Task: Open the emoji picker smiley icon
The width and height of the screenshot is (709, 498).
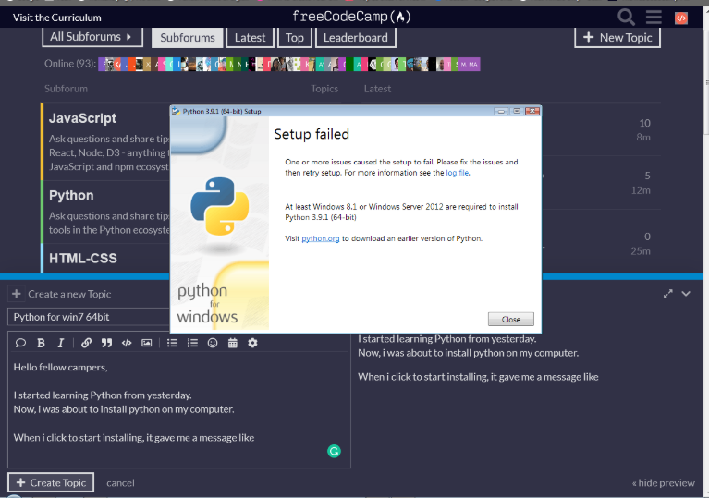Action: tap(213, 343)
